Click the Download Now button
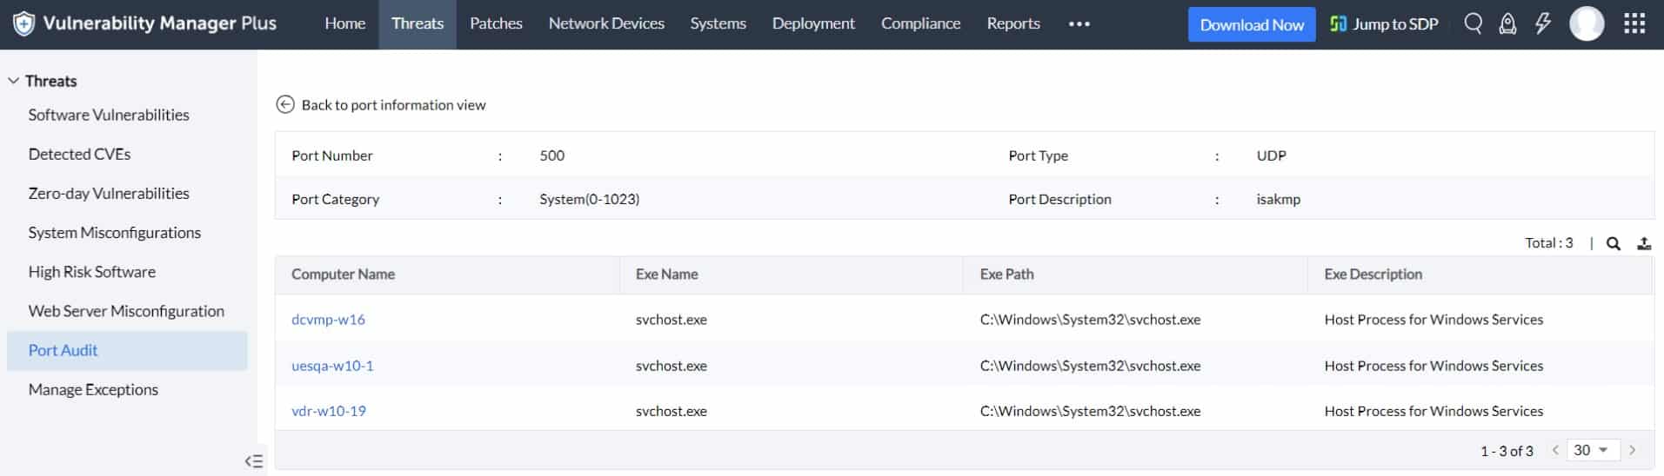The image size is (1664, 476). click(x=1252, y=24)
